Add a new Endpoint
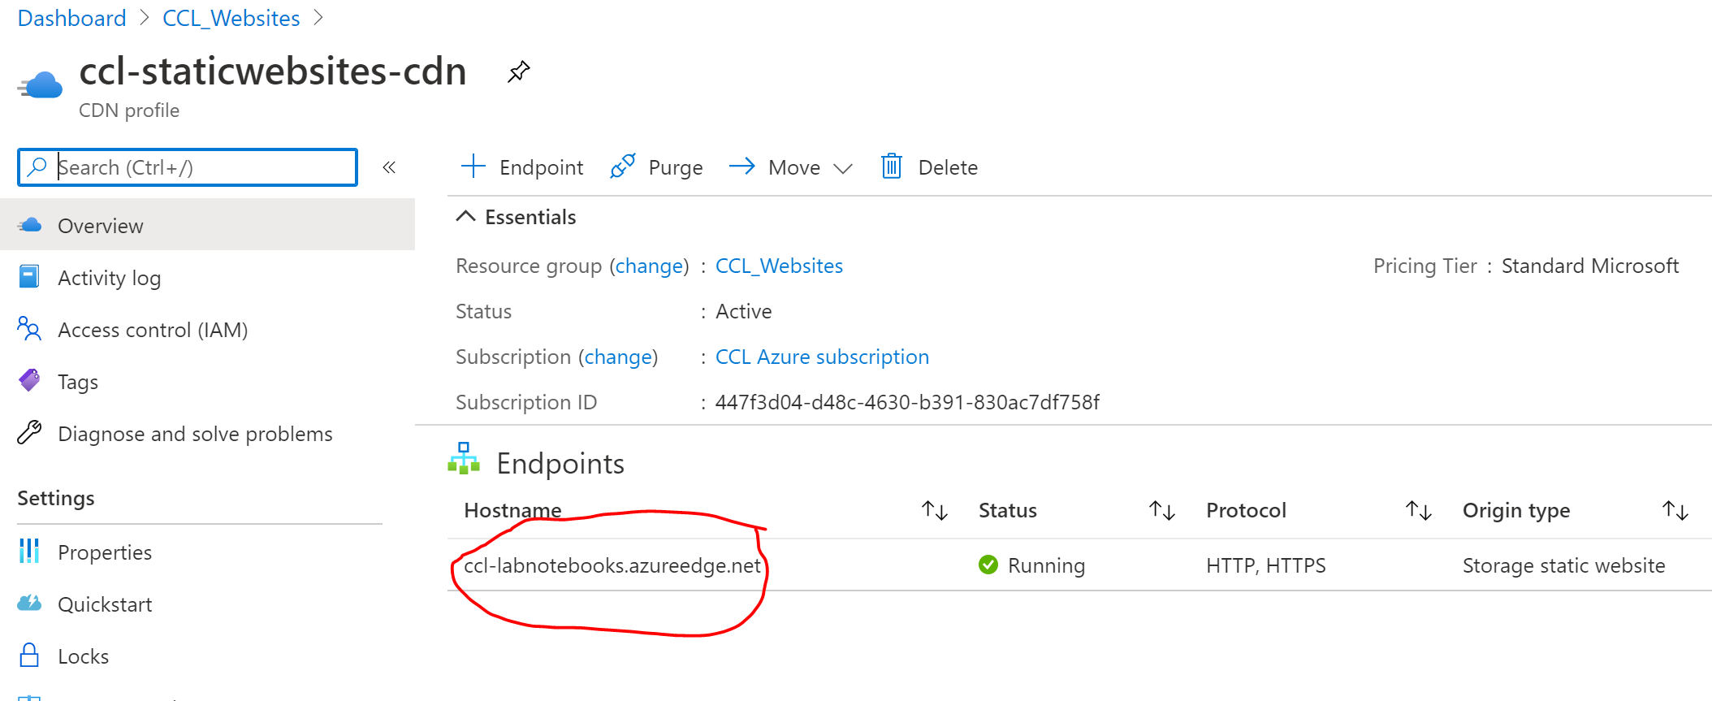 [x=521, y=167]
